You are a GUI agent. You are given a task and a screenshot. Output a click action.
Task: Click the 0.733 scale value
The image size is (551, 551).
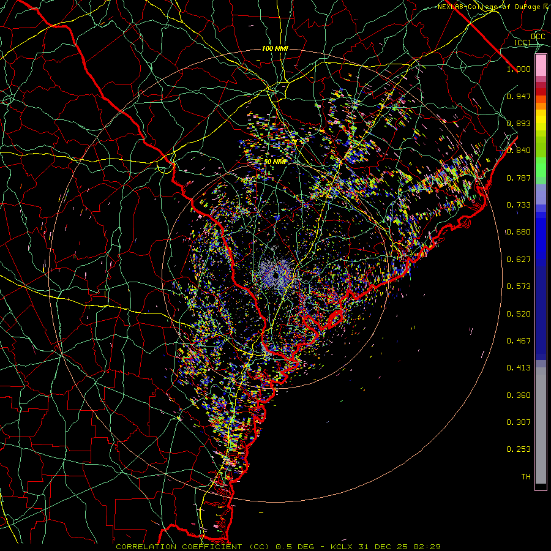tap(519, 205)
